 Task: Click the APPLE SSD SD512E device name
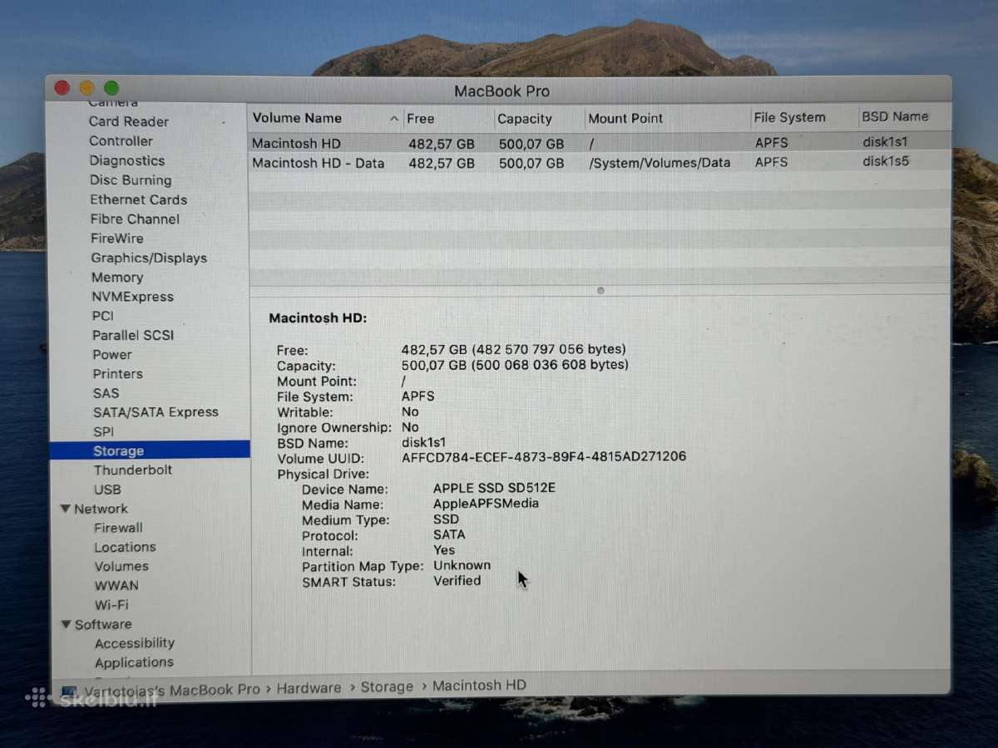coord(494,488)
